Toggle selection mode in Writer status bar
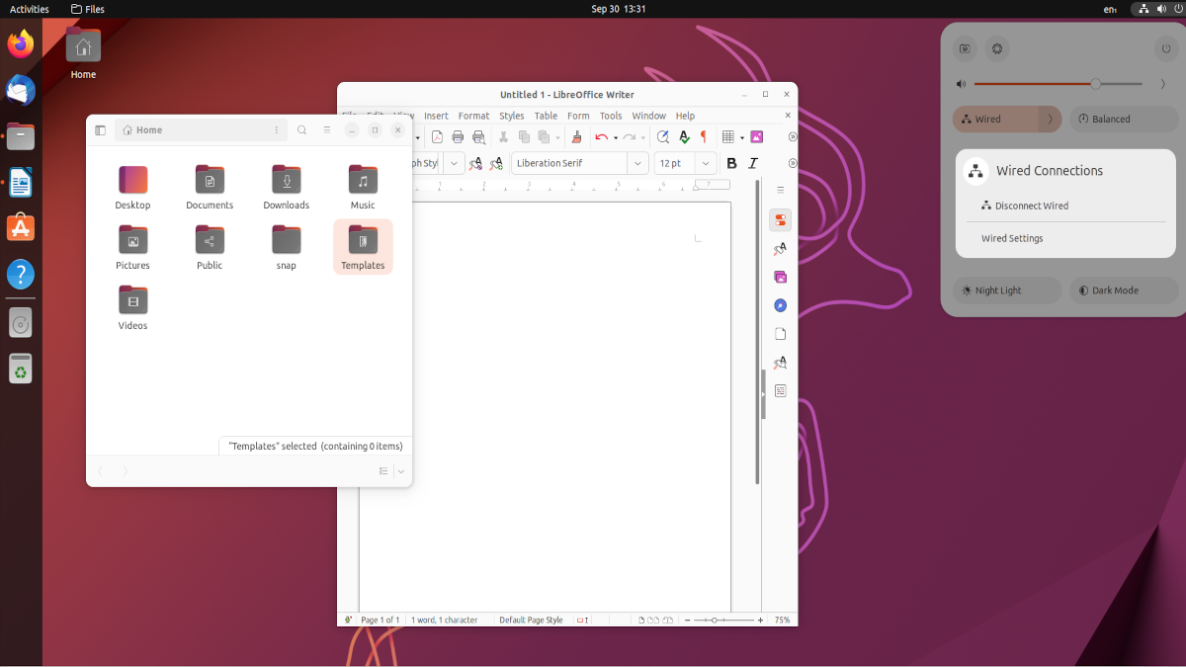The width and height of the screenshot is (1186, 667). (x=583, y=620)
